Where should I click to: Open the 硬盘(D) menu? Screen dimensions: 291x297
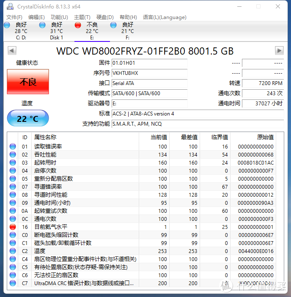(105, 17)
